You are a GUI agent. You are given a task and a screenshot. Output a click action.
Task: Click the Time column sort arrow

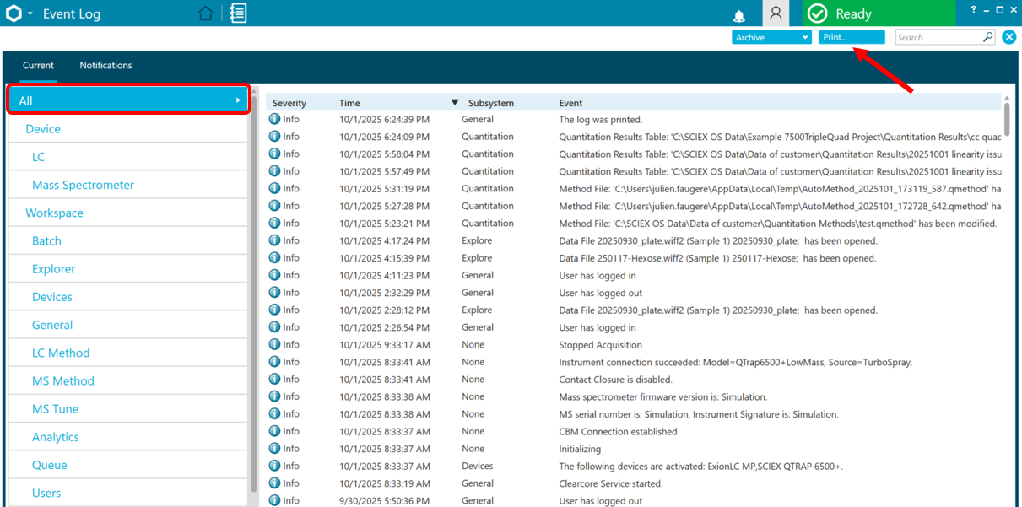click(455, 103)
